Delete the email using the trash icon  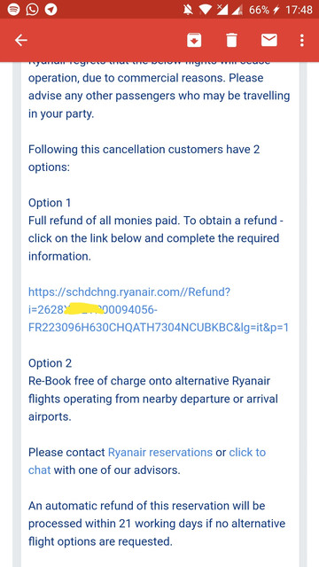click(x=231, y=40)
